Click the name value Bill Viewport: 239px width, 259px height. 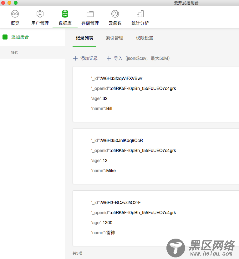pyautogui.click(x=109, y=109)
